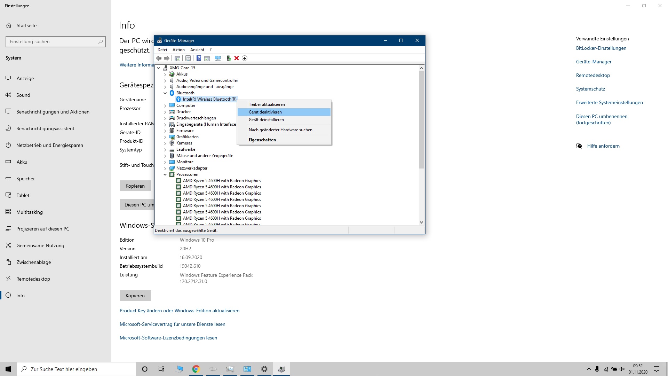Click the lower Kopieren button
This screenshot has width=668, height=376.
tap(135, 296)
